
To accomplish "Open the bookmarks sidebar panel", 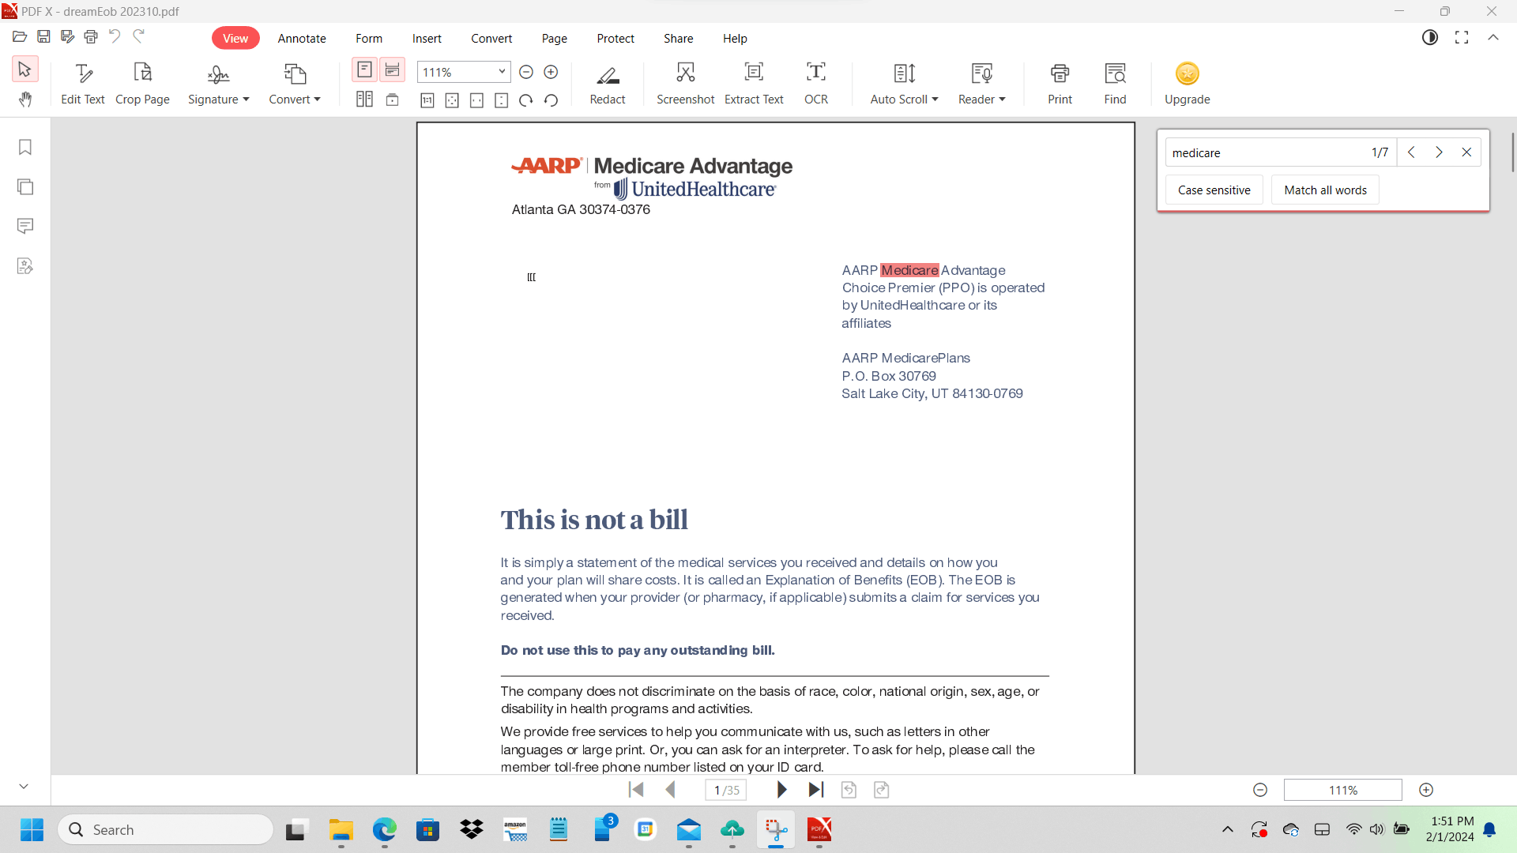I will tap(25, 148).
